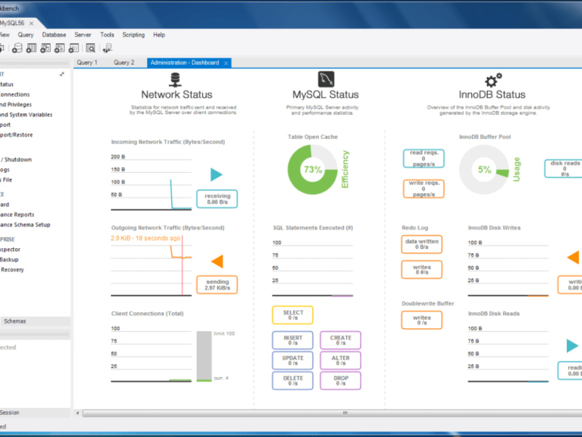
Task: Click the Redo Log data written box
Action: click(x=421, y=244)
